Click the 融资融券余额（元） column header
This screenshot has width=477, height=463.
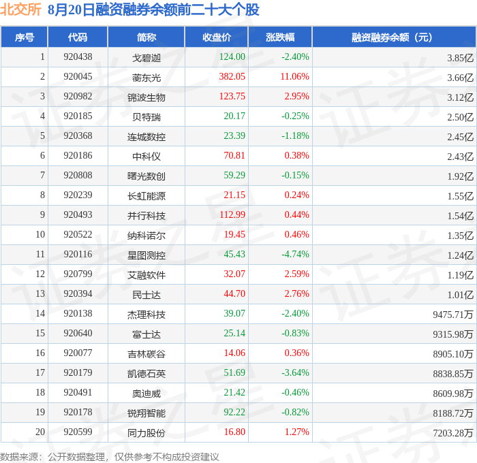(x=394, y=37)
